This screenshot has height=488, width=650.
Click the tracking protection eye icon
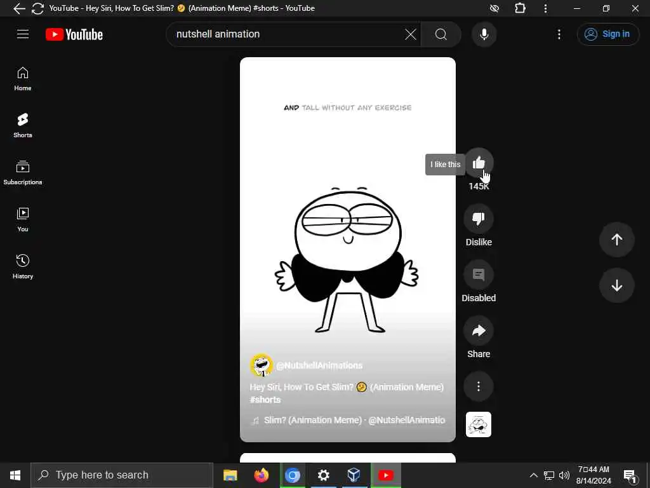tap(494, 8)
